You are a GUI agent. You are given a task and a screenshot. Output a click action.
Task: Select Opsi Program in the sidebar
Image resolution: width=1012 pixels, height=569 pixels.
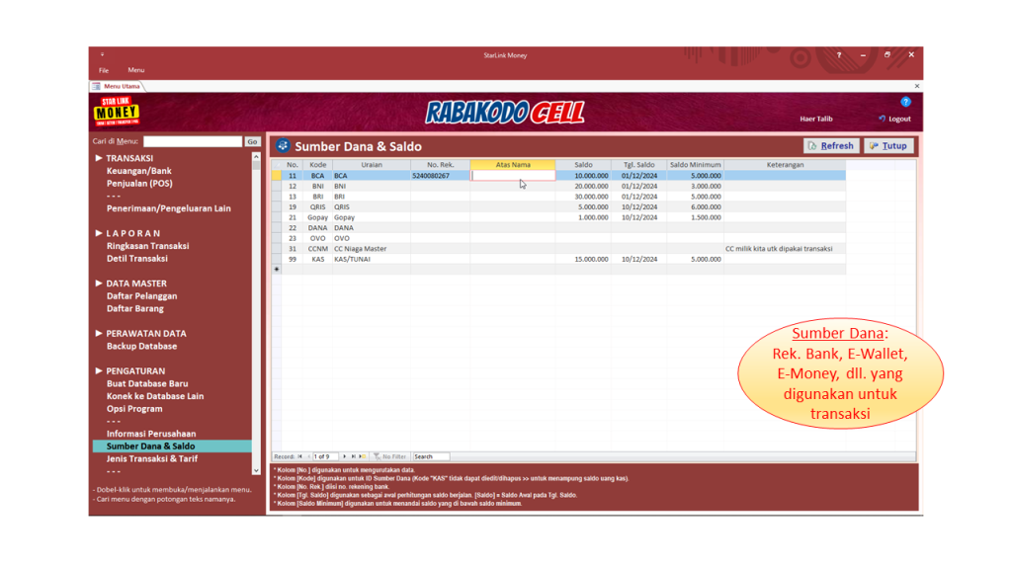click(x=134, y=409)
